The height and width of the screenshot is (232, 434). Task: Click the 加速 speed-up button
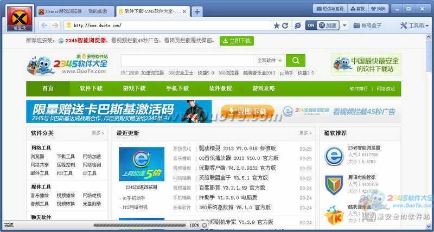328,25
